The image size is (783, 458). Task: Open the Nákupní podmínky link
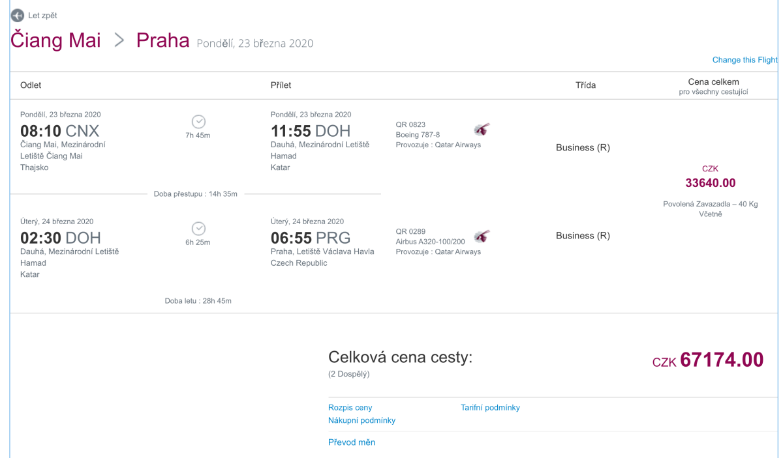click(361, 421)
